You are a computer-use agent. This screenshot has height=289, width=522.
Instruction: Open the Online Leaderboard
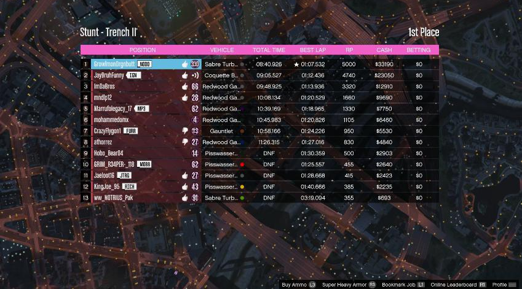[453, 285]
